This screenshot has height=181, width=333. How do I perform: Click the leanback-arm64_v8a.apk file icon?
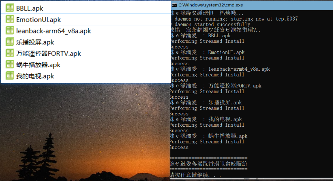[10, 31]
